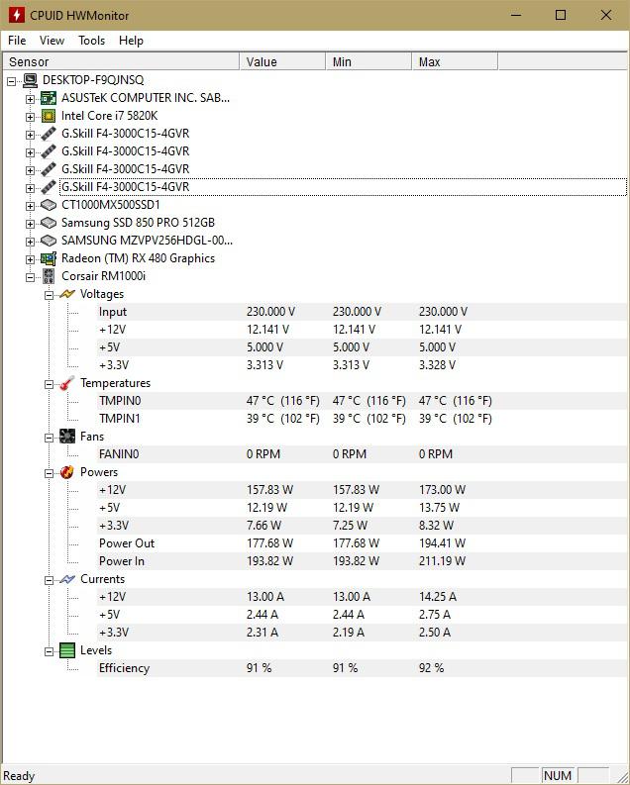This screenshot has width=630, height=785.
Task: Click the fan icon beside Fans
Action: tap(67, 437)
